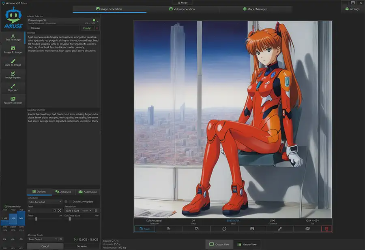Click the picture icon below the output image
This screenshot has height=250, width=365.
click(x=196, y=229)
